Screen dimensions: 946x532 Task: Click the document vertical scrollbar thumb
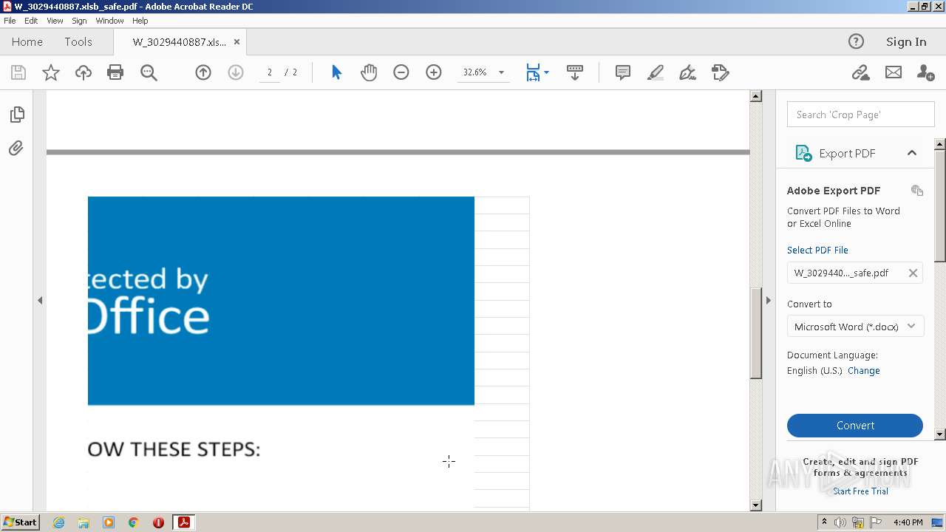point(755,333)
